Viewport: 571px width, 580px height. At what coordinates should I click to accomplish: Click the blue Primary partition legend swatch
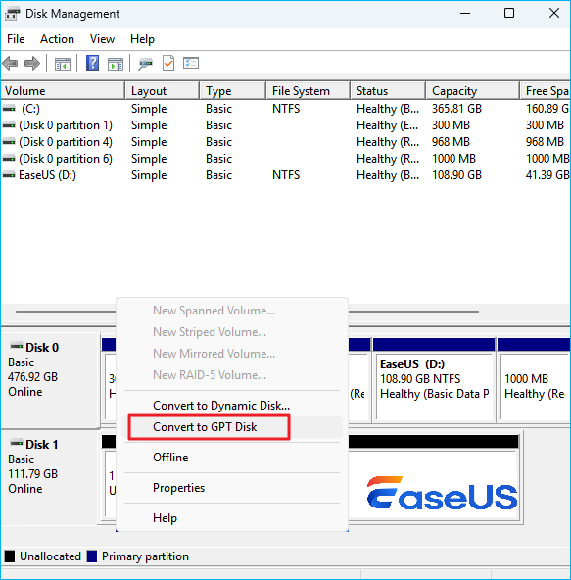(92, 556)
